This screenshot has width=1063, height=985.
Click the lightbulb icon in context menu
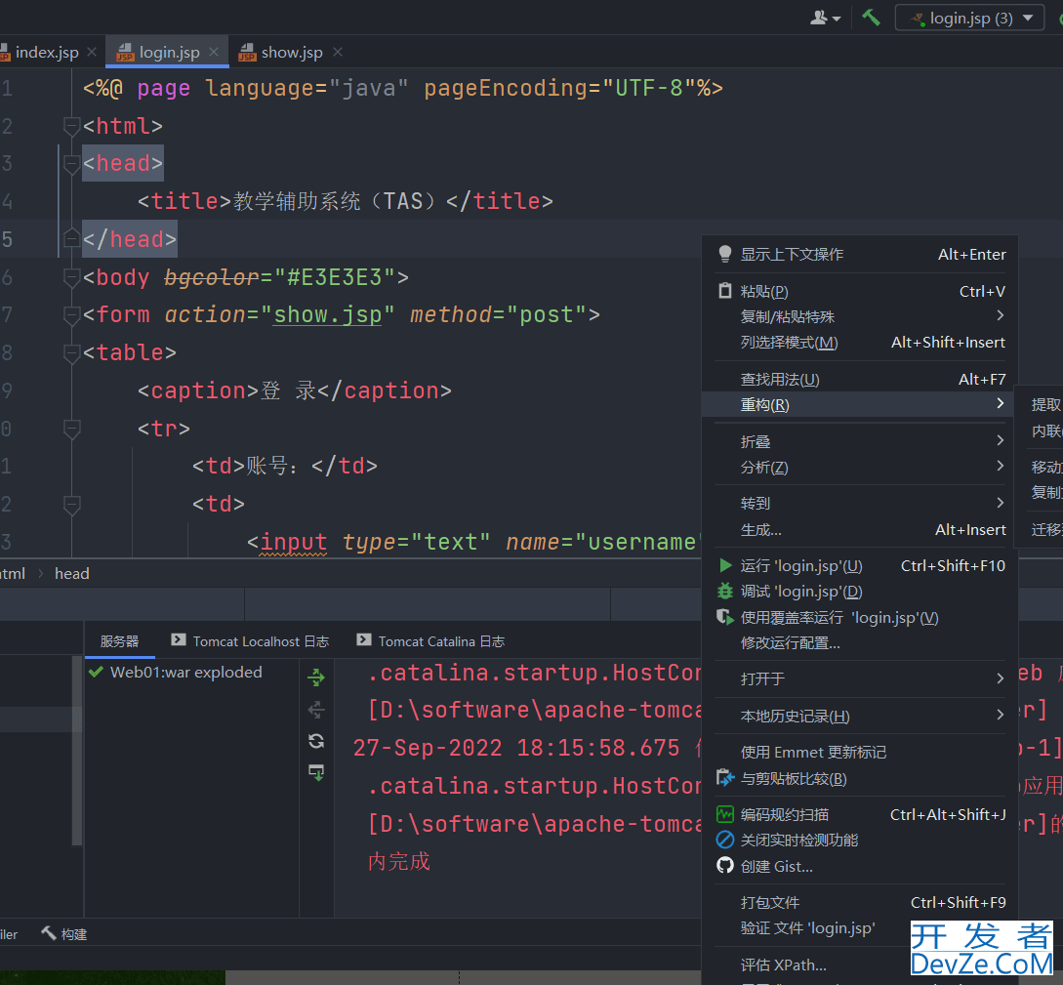click(x=724, y=254)
